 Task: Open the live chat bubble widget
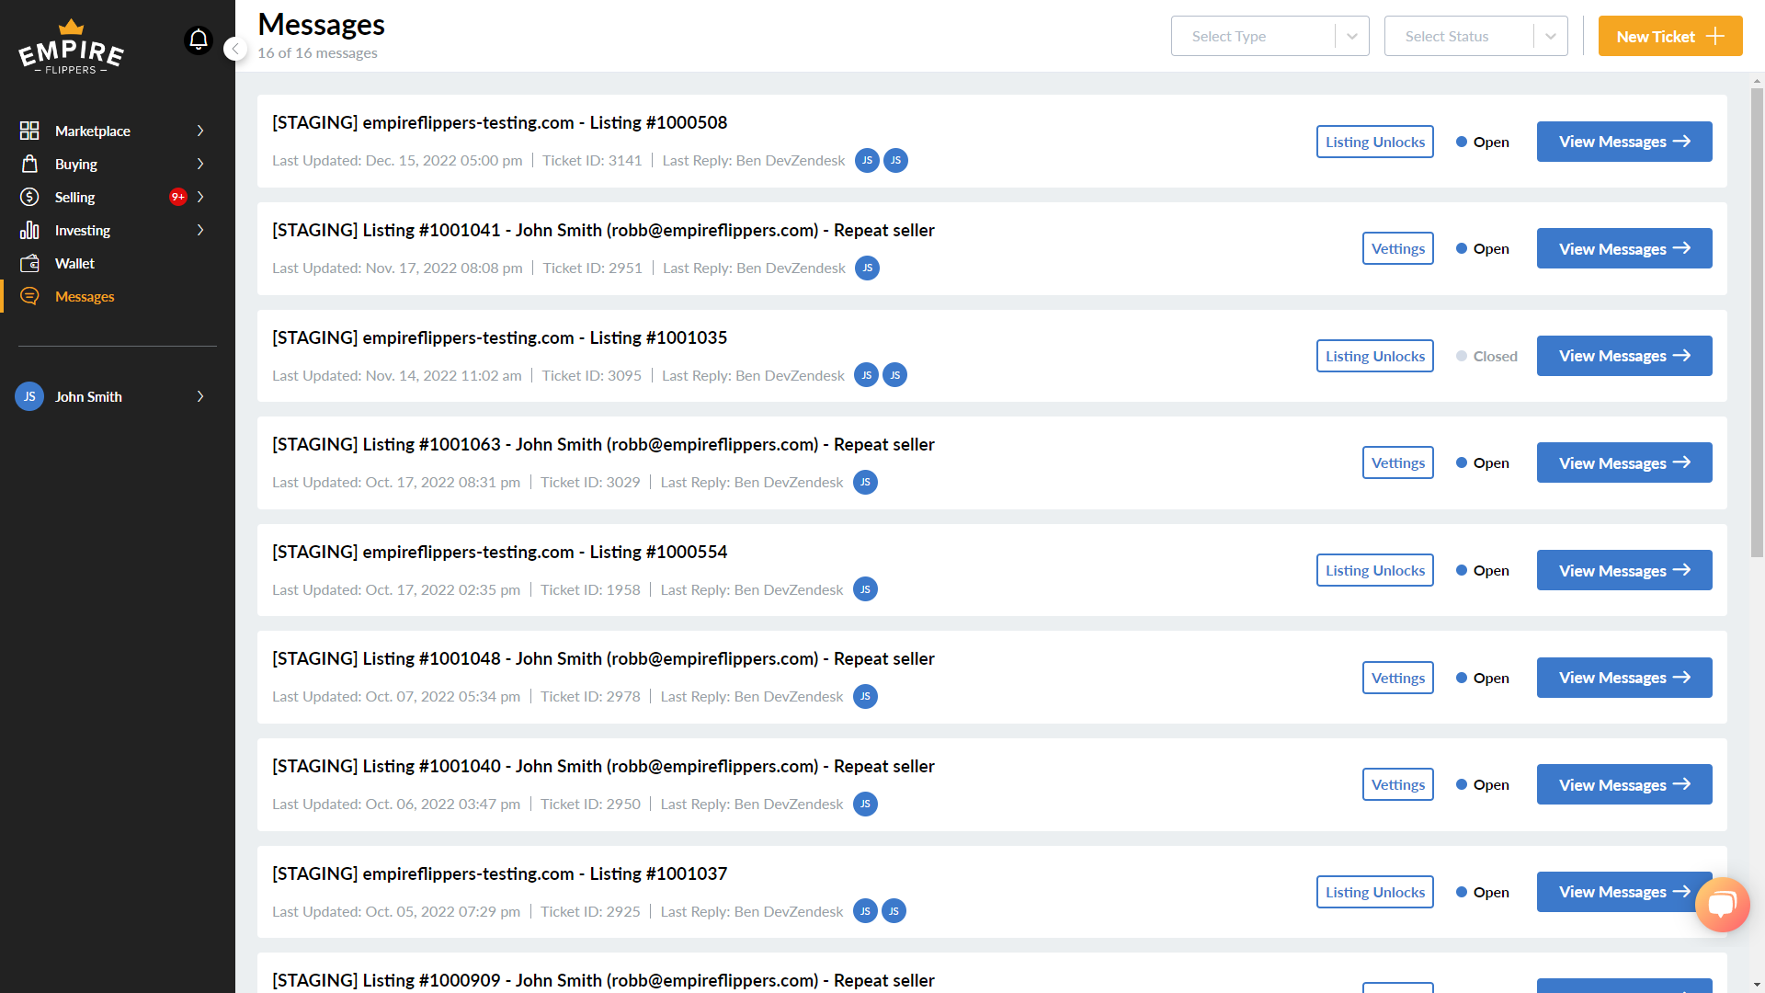1722,905
